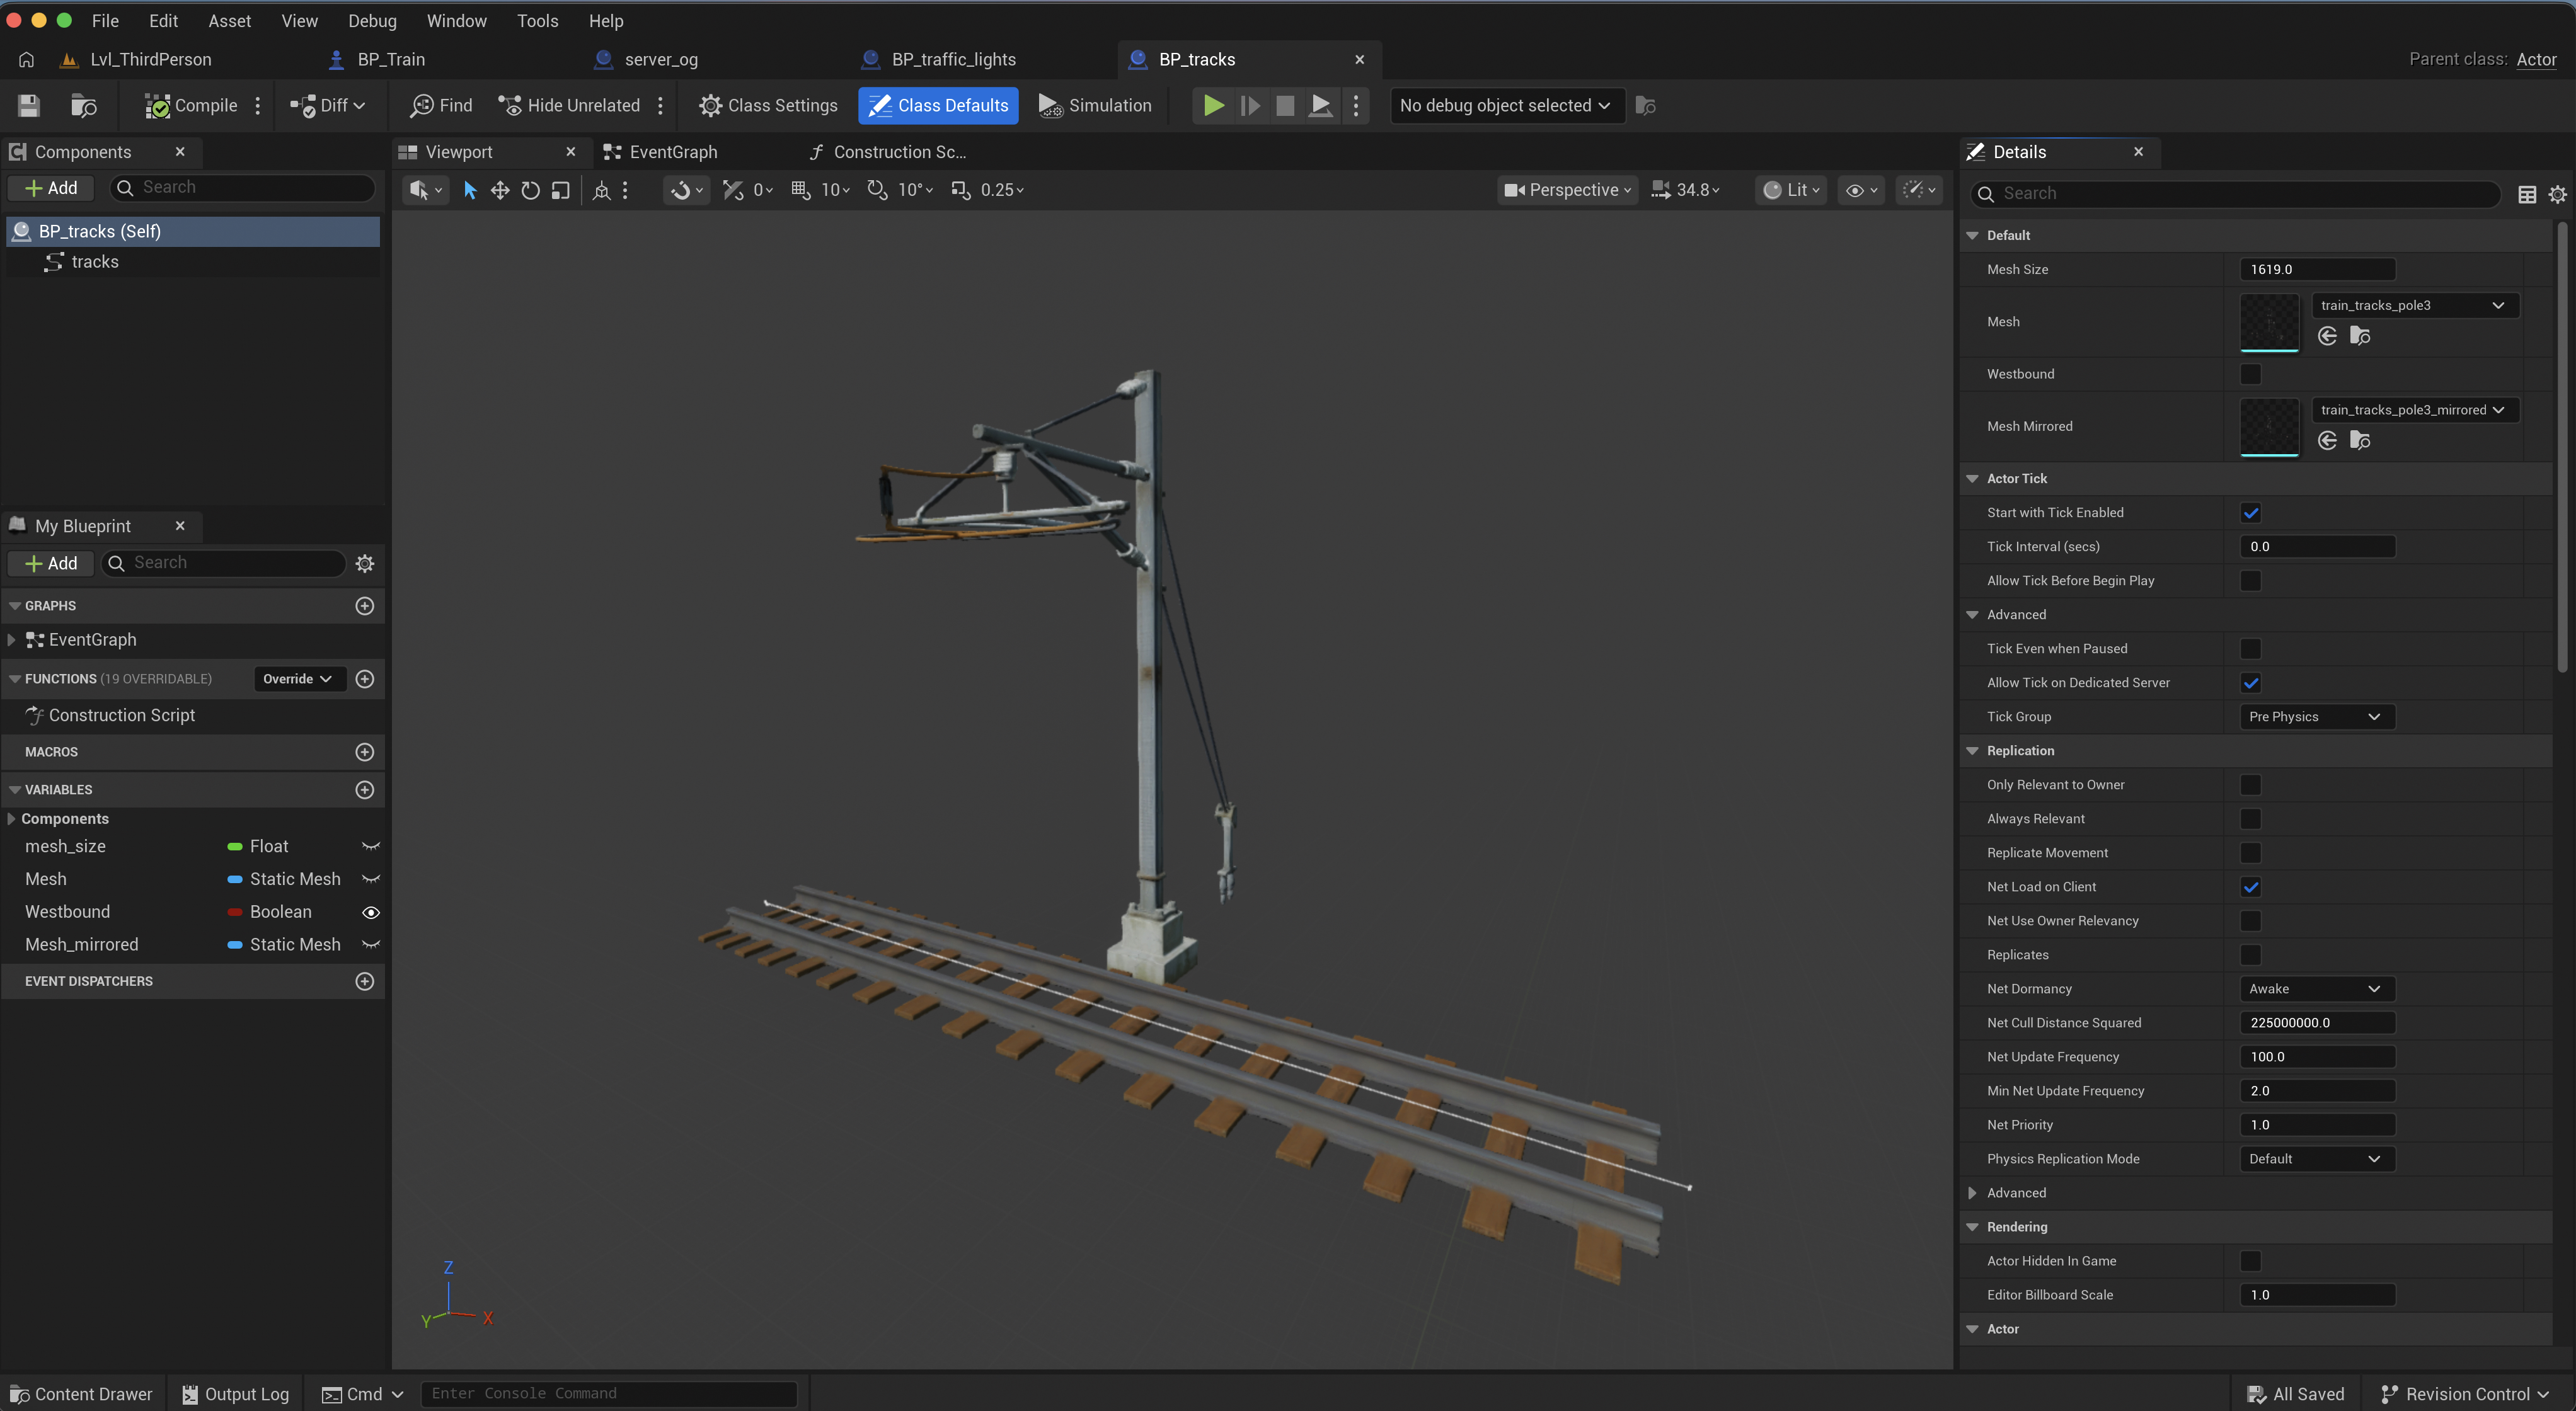Collapse the Replication section

coord(1972,750)
